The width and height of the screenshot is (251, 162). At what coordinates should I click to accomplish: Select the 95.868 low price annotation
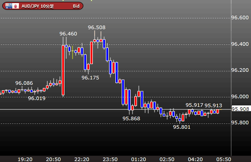tap(131, 118)
